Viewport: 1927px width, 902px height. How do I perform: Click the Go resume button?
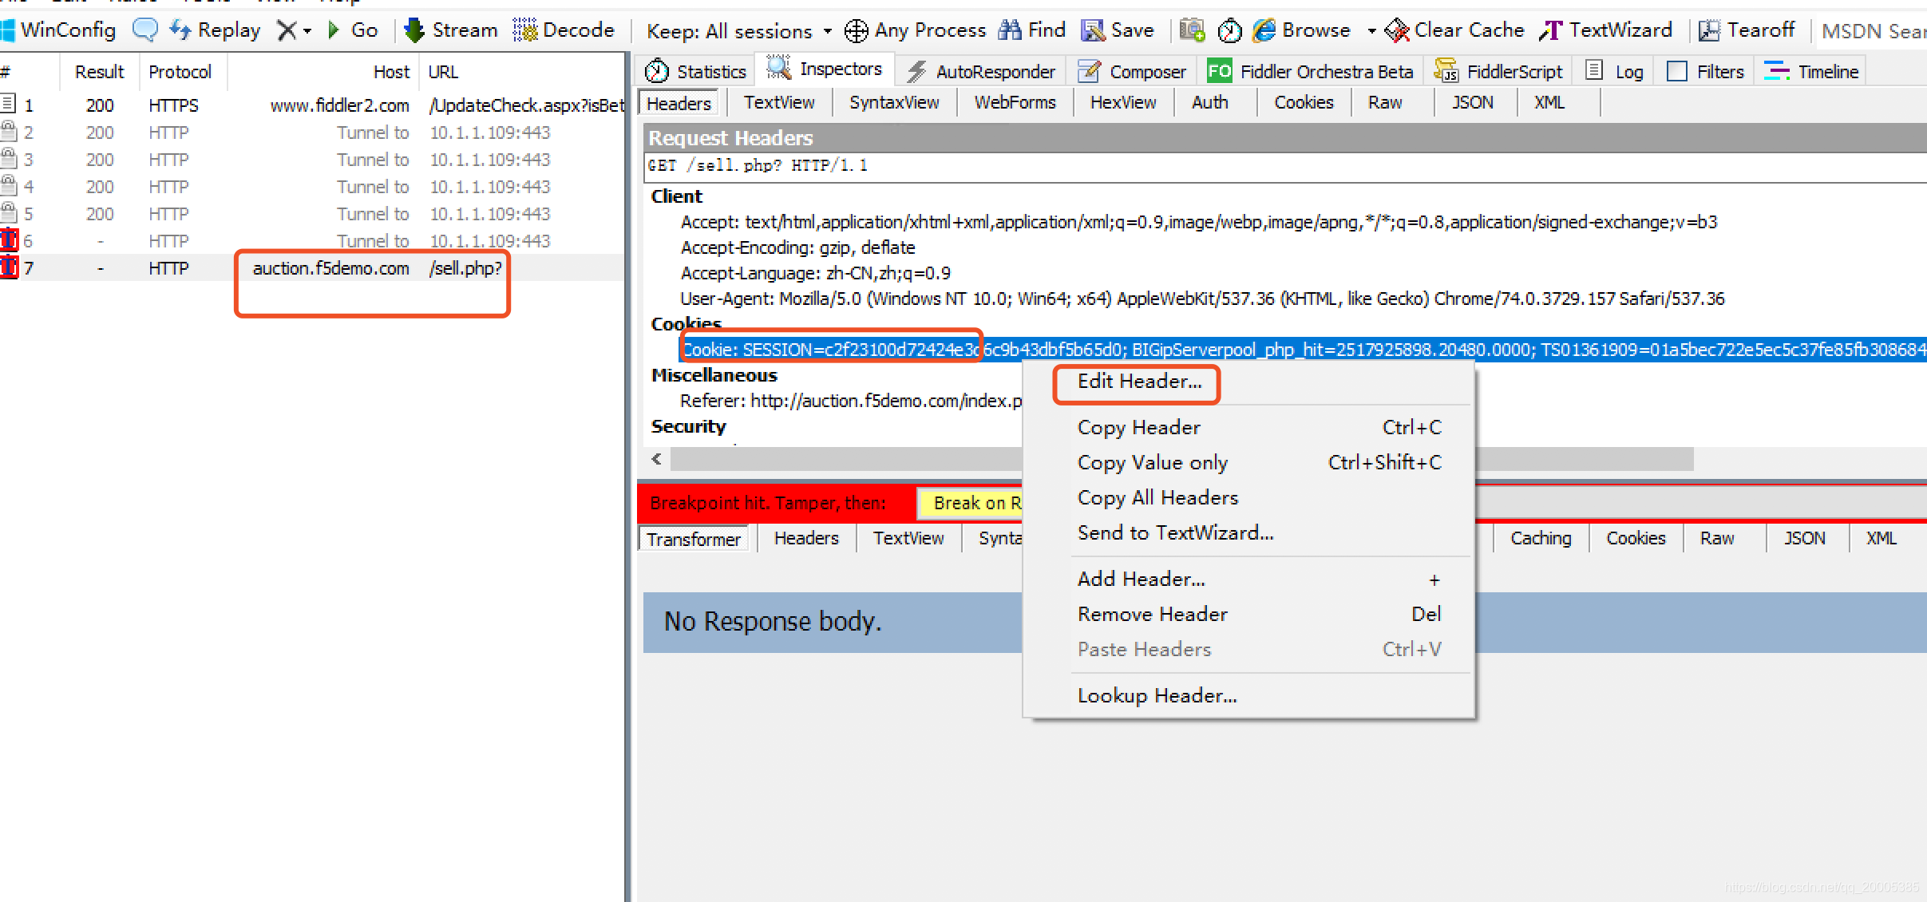point(353,30)
